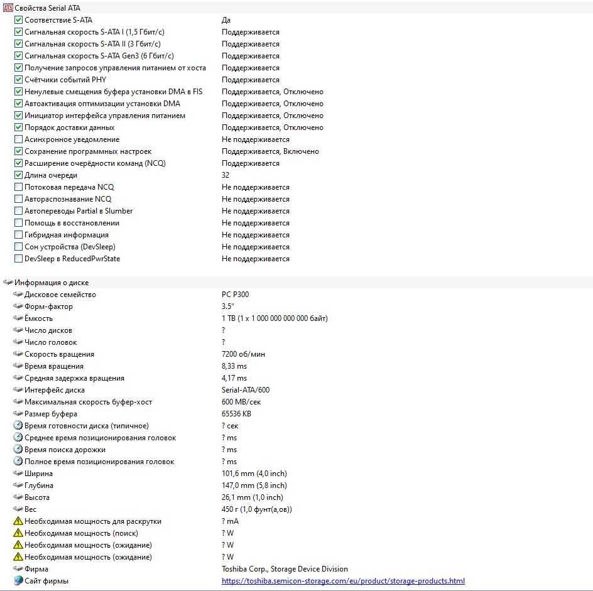Click the drive icon beside Ширина
This screenshot has height=591, width=593.
click(18, 473)
